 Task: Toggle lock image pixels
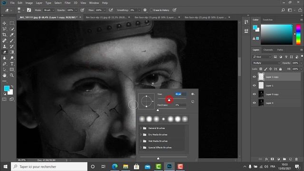coord(266,69)
